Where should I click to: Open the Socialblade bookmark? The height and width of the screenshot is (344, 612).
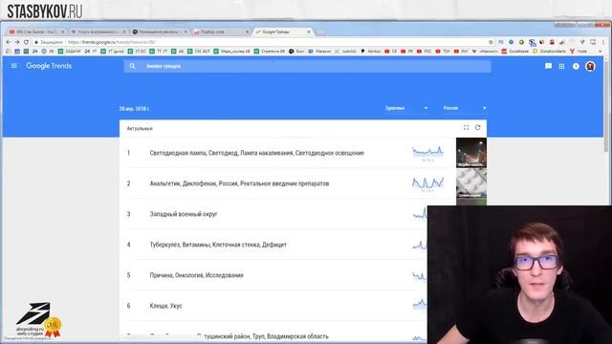[x=514, y=51]
